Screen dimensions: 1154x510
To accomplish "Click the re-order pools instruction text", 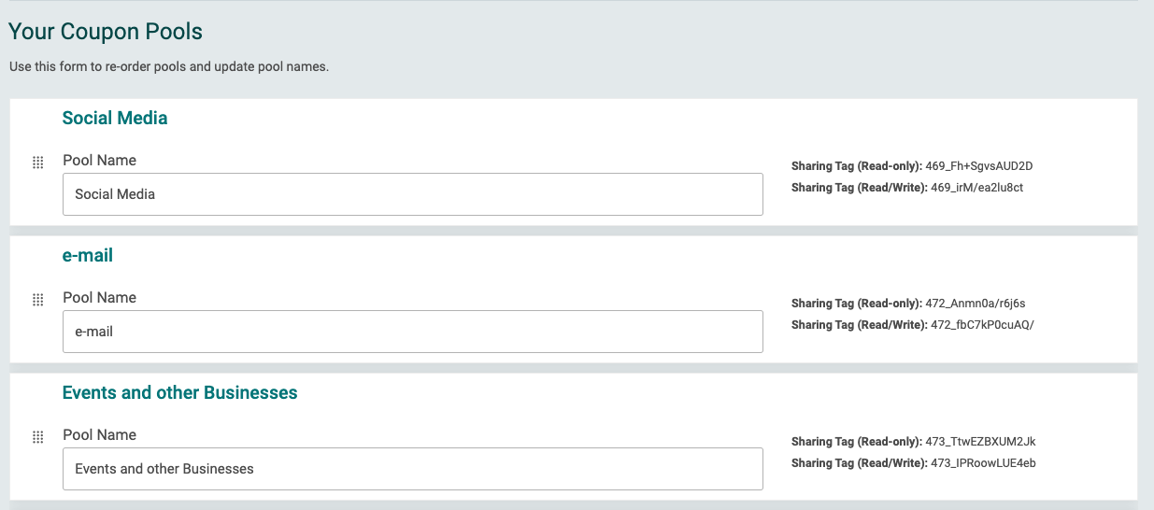I will (x=169, y=67).
